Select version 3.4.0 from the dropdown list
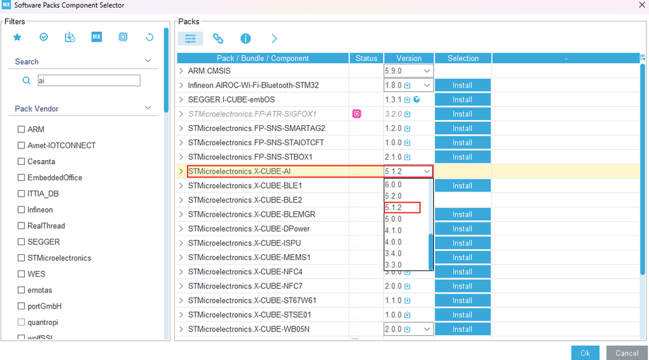Image resolution: width=649 pixels, height=360 pixels. pos(406,254)
